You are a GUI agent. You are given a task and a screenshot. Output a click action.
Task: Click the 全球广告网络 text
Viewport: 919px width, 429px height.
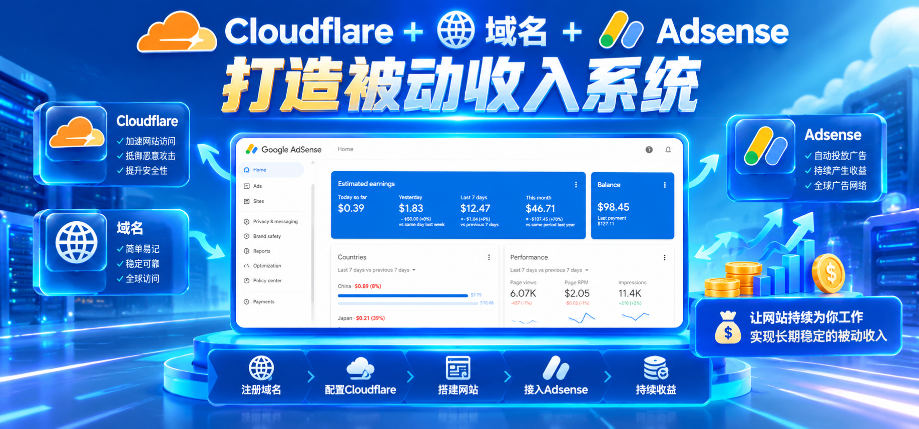840,186
